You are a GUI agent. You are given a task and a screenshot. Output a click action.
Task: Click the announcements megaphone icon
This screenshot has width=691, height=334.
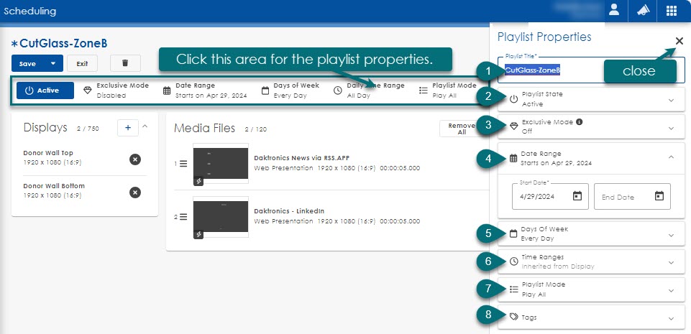[642, 11]
